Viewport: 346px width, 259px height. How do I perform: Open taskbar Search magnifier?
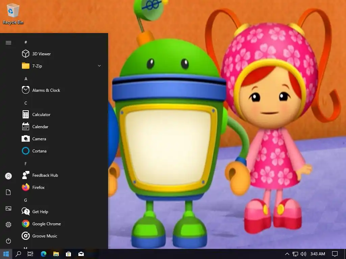coord(18,254)
